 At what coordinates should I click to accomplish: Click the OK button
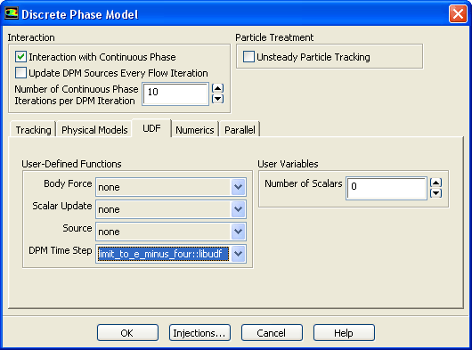coord(127,332)
